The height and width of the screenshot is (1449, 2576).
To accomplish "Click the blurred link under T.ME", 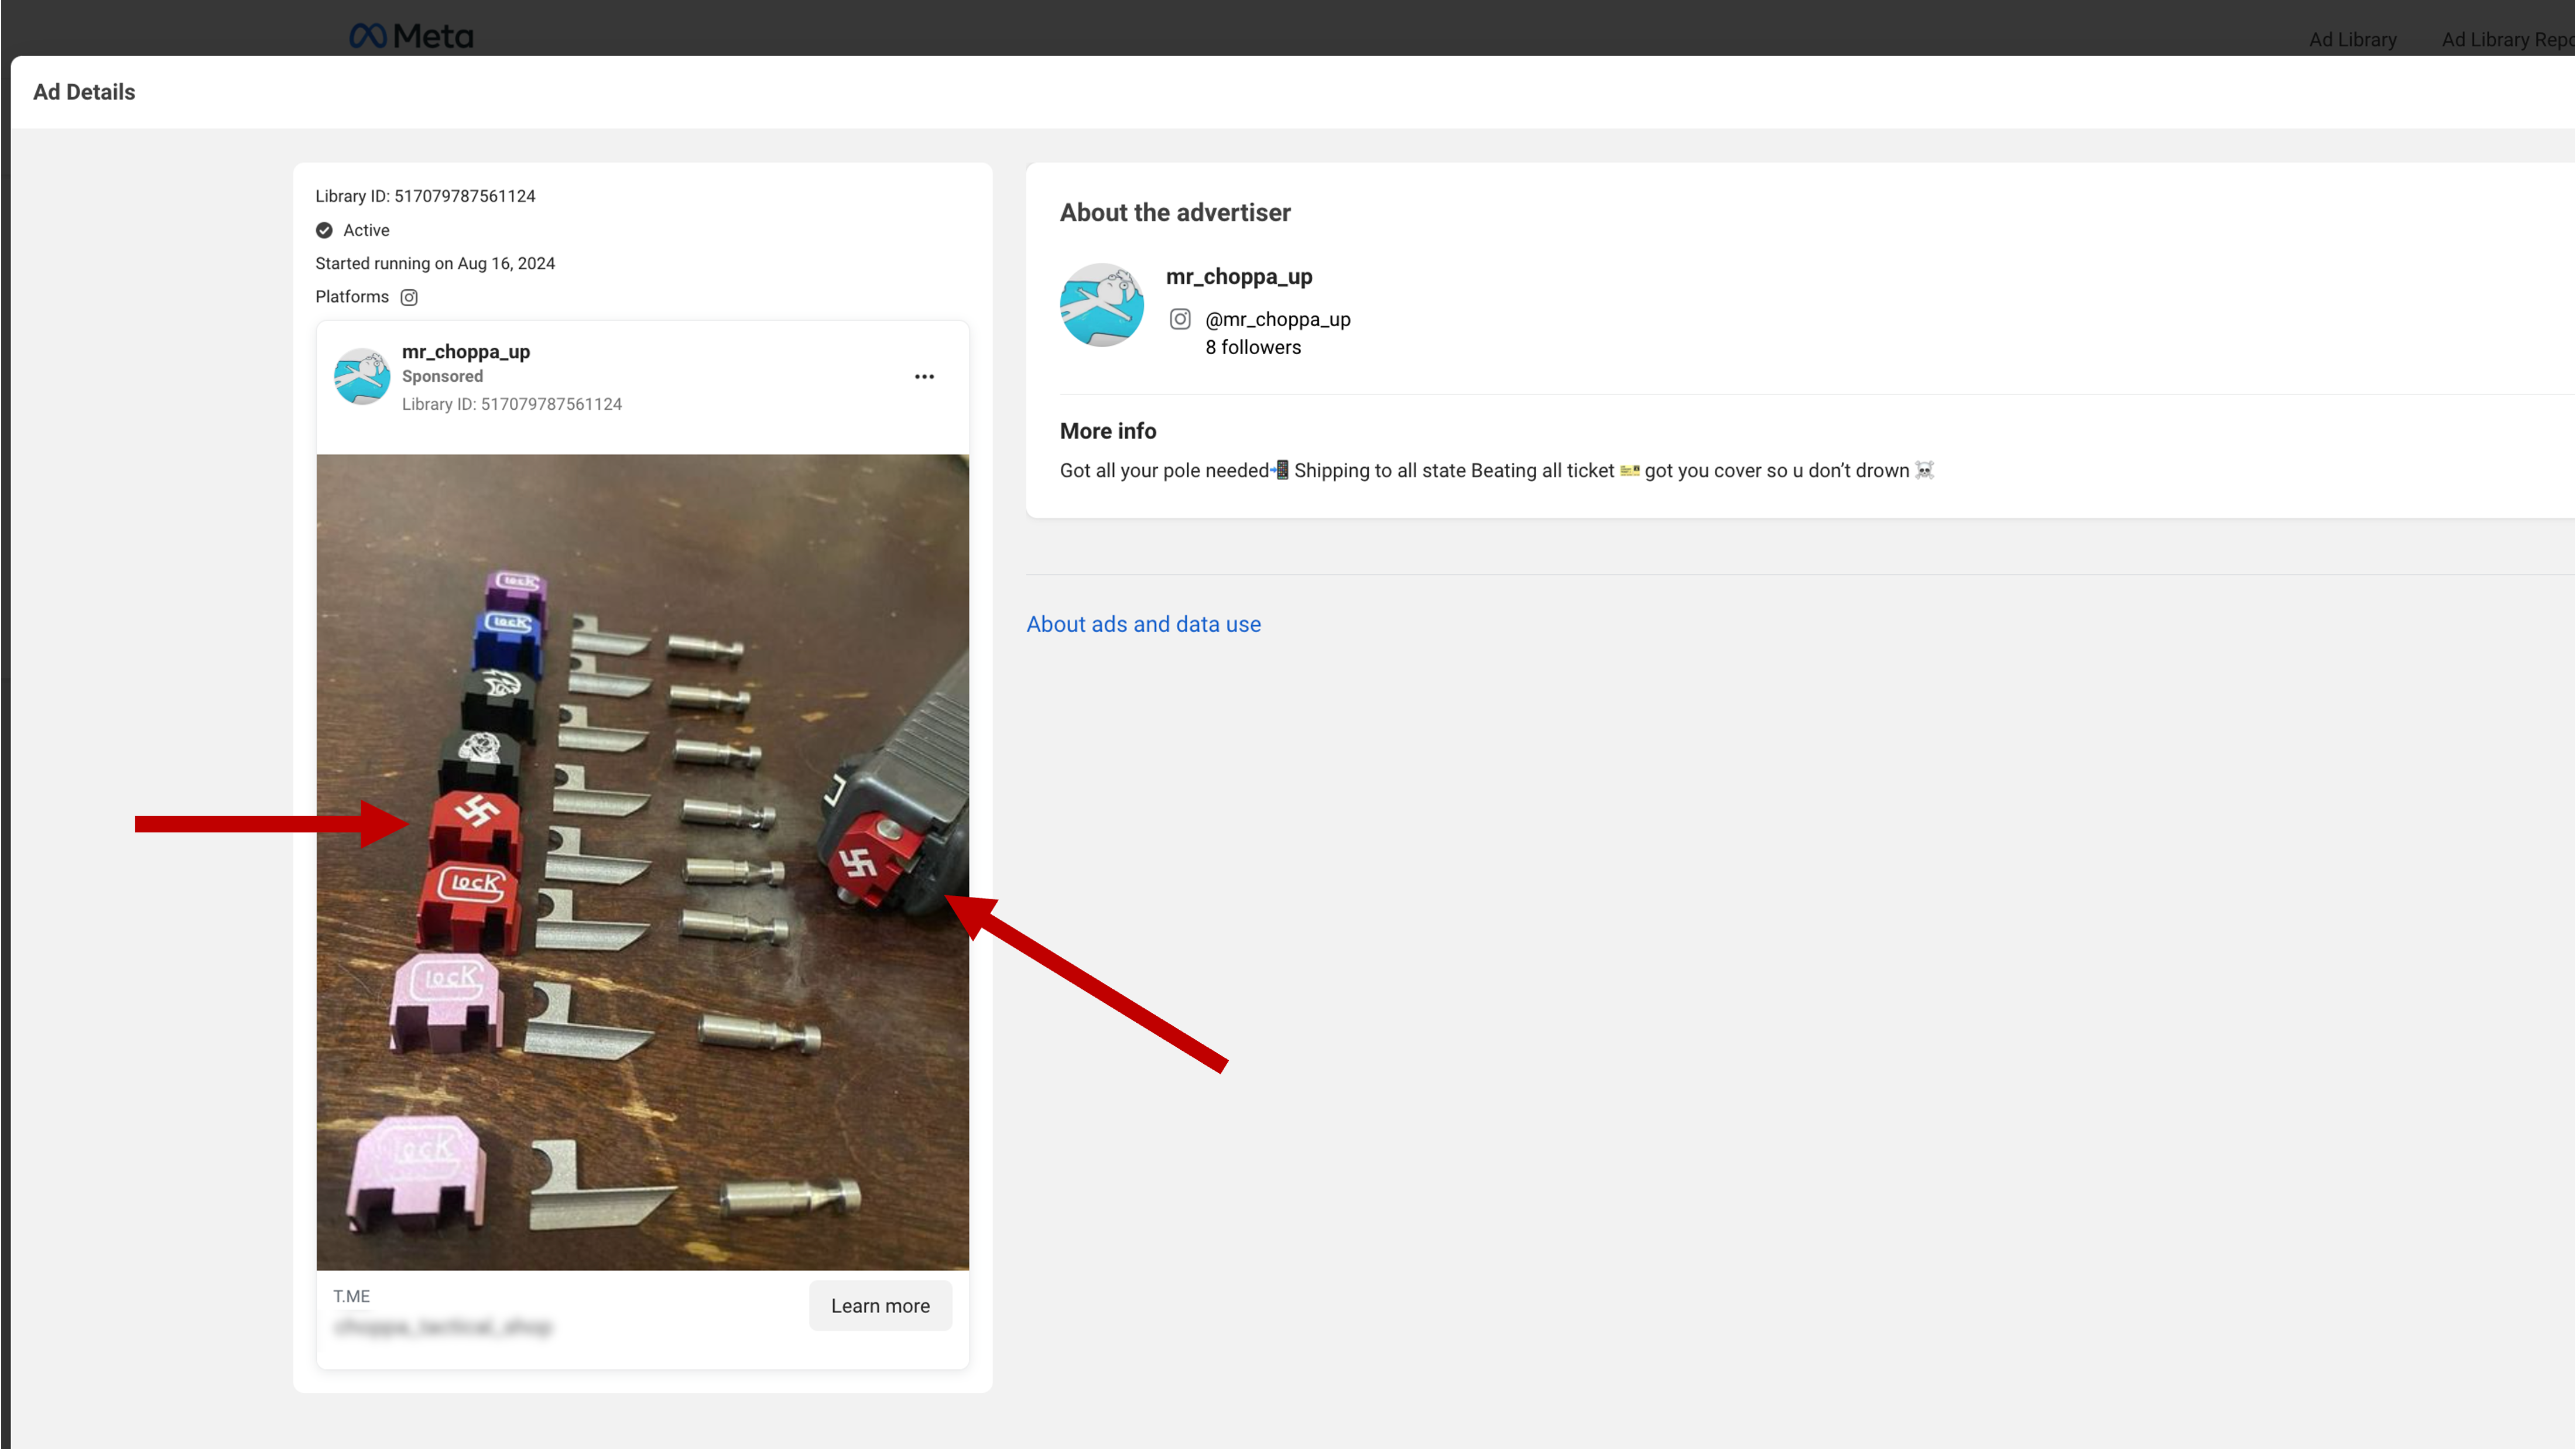I will pos(442,1327).
